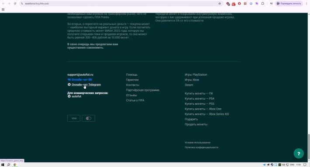This screenshot has width=310, height=167.
Task: Click the 'Подтвердить личность' profile button
Action: (x=289, y=3)
